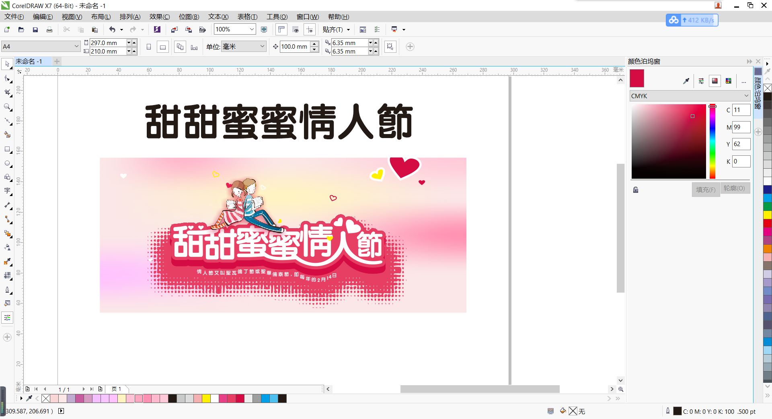This screenshot has width=772, height=419.
Task: Toggle the lock icon in the color docker
Action: point(635,190)
